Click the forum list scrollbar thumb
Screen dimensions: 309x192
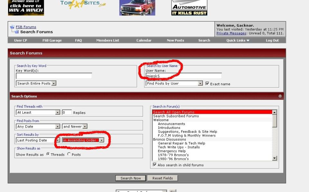275,121
